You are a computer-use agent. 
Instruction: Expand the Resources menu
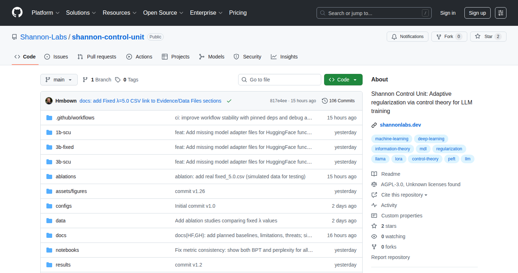coord(119,13)
